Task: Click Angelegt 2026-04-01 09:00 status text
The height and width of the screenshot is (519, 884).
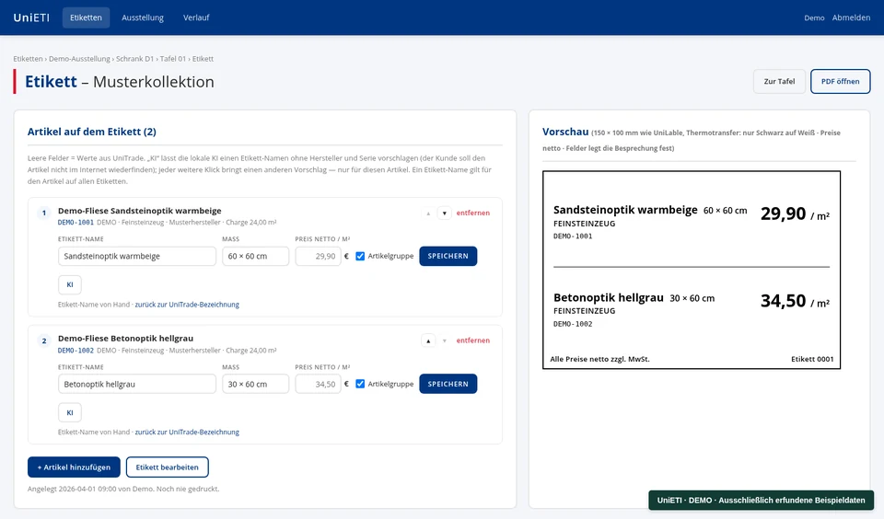Action: 123,490
